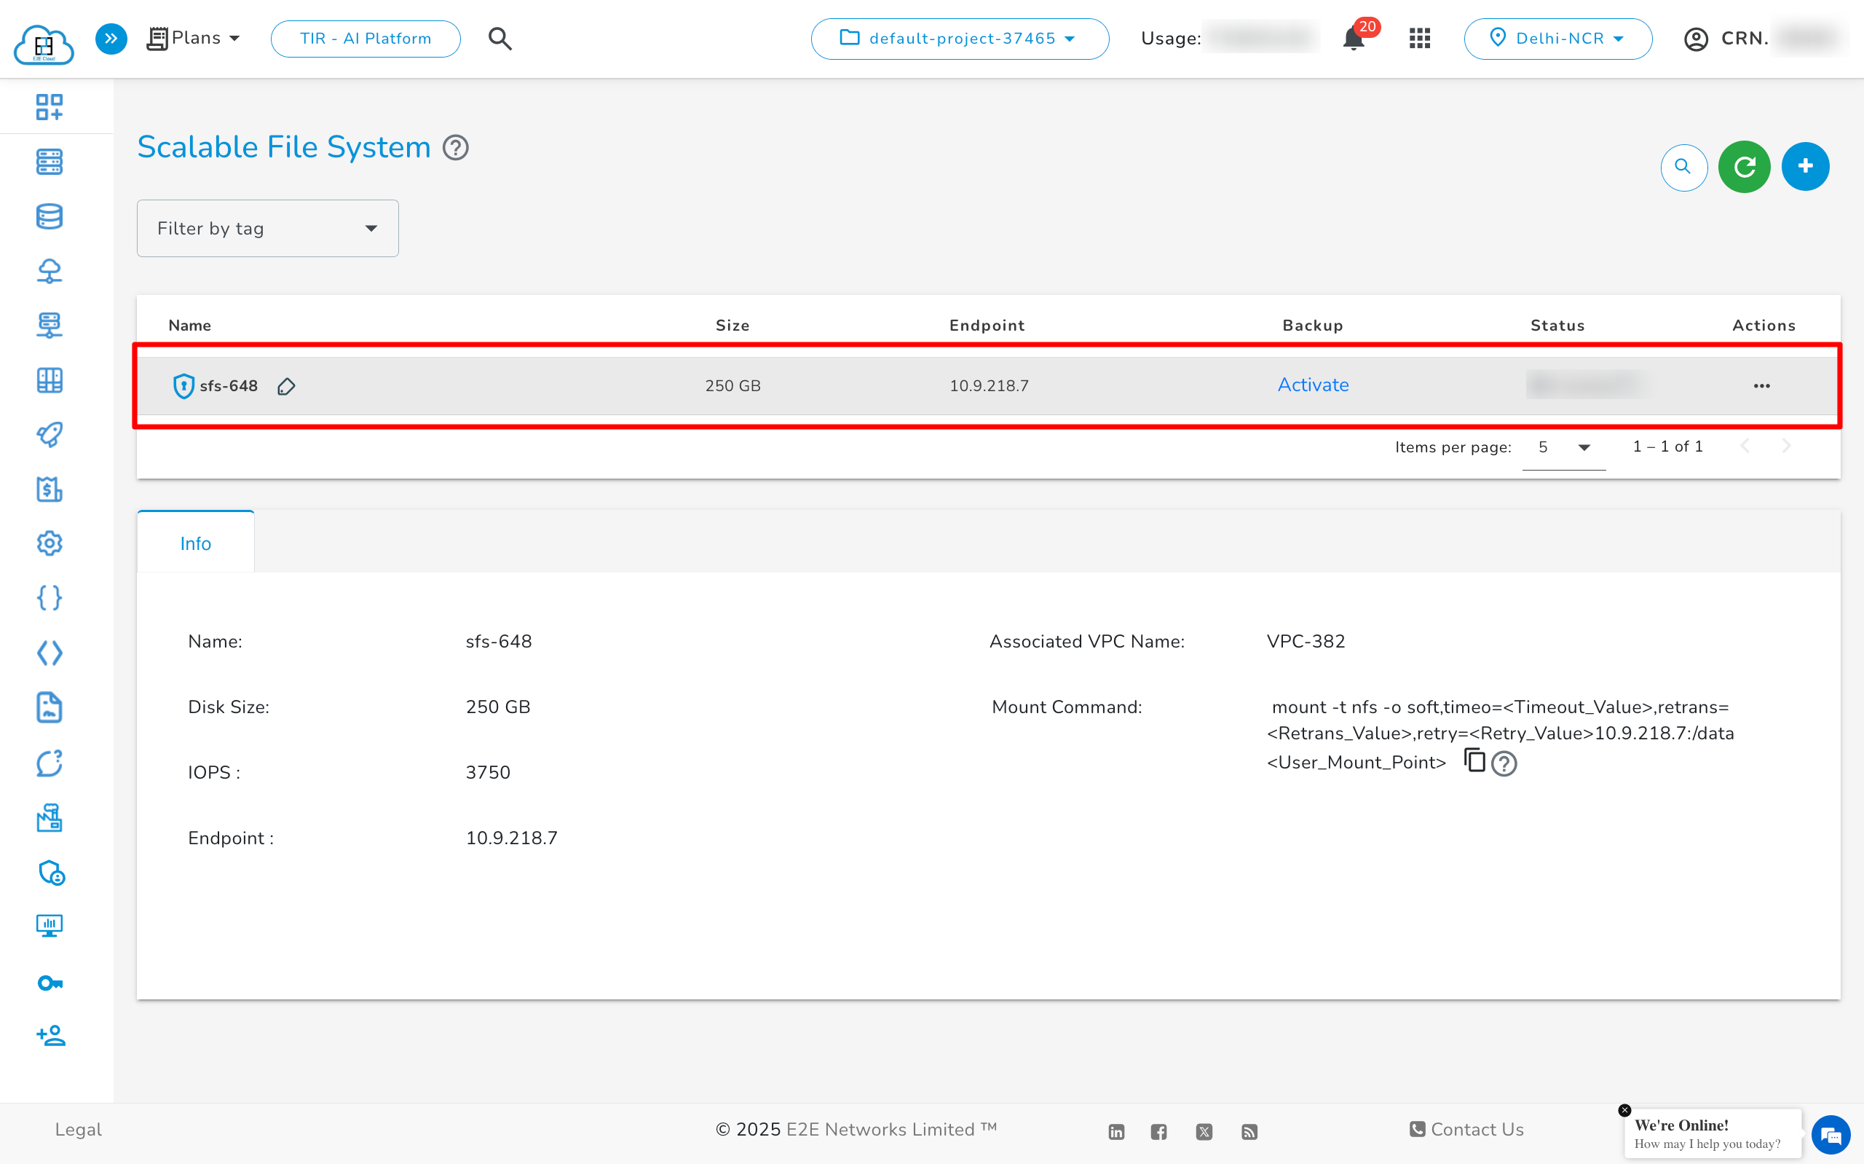
Task: Open the three-dot actions menu for sfs-648
Action: (x=1761, y=385)
